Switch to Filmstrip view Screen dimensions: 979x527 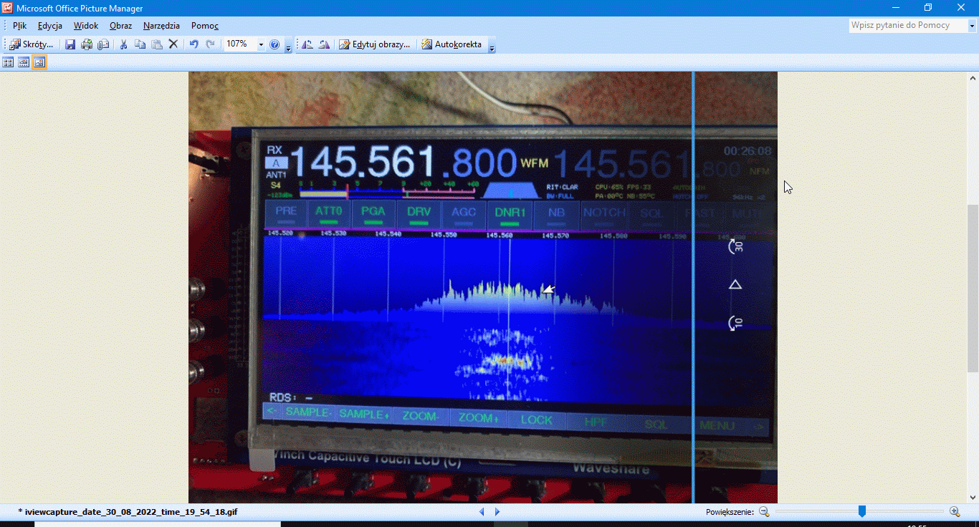[24, 63]
